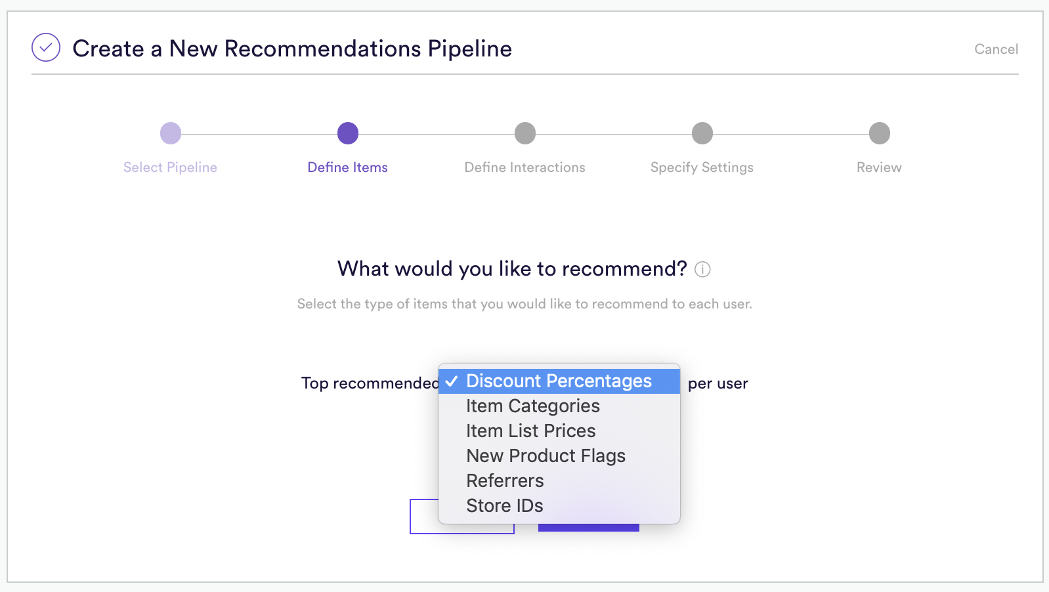This screenshot has width=1049, height=592.
Task: Cancel the pipeline creation
Action: tap(996, 49)
